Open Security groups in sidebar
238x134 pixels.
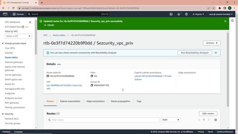click(x=13, y=123)
